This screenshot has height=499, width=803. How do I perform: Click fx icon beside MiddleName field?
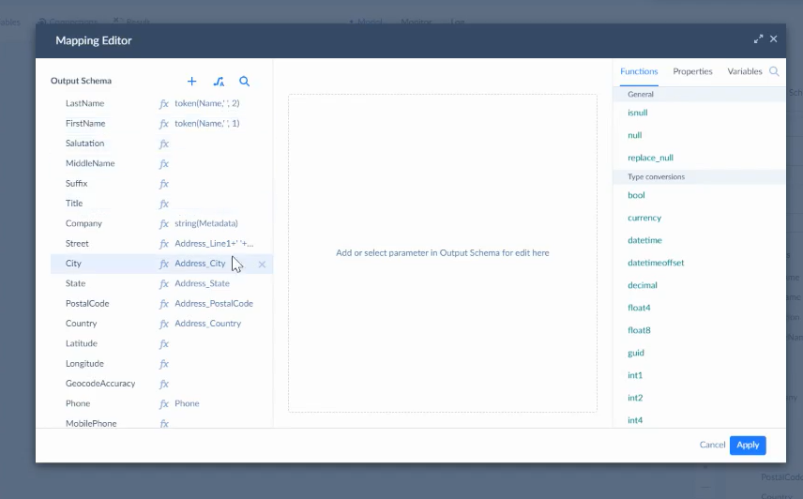click(164, 164)
